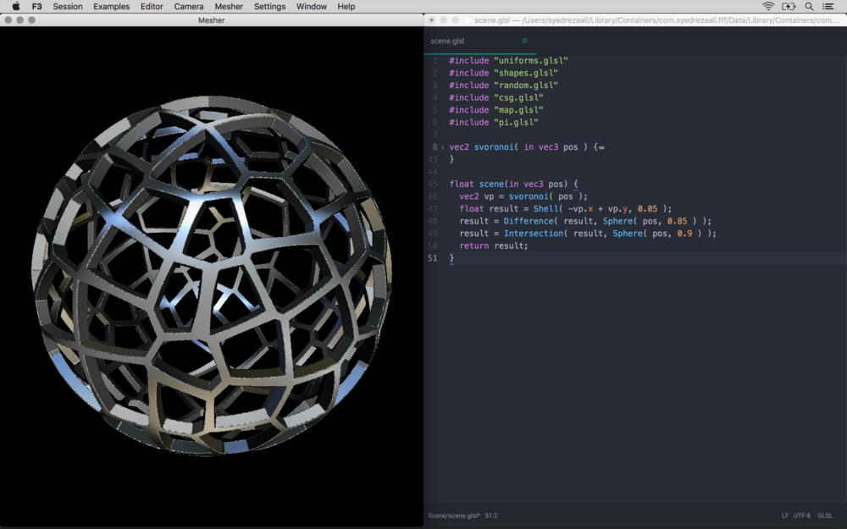Open the Notification Center list icon
Screen dimensions: 847x529
(x=828, y=7)
